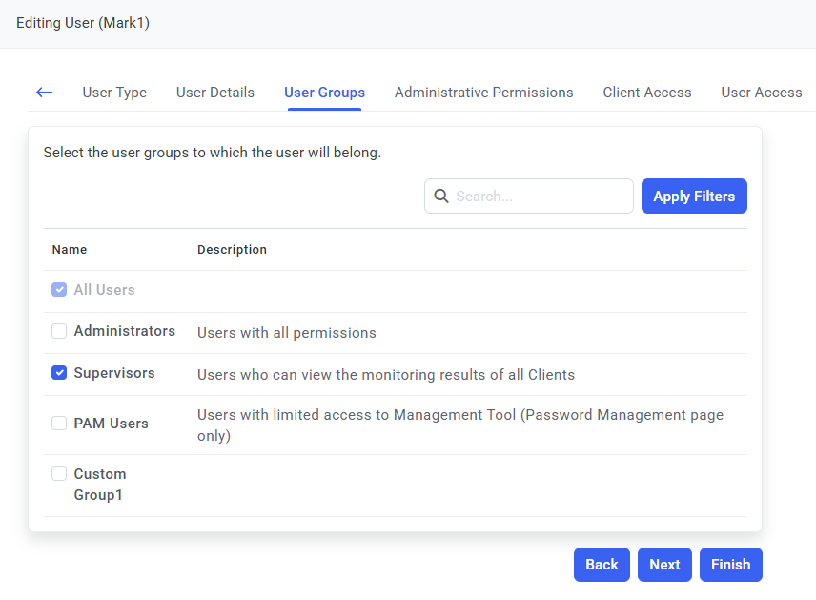Open the Client Access tab
Image resolution: width=816 pixels, height=600 pixels.
point(647,93)
